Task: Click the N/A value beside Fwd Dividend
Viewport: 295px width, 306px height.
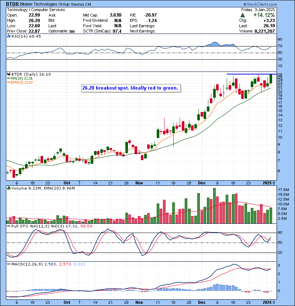Action: pyautogui.click(x=118, y=21)
